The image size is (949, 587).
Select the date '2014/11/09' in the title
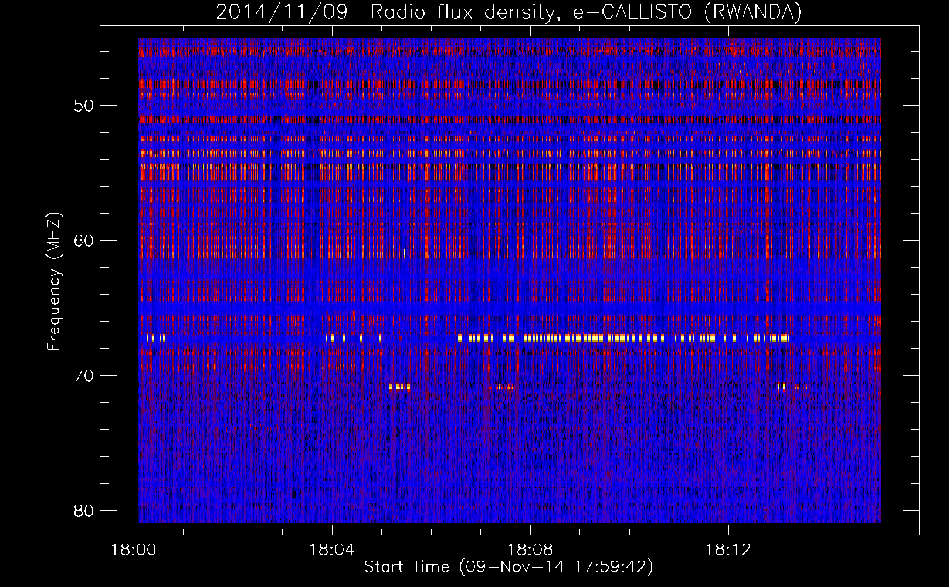(x=282, y=12)
